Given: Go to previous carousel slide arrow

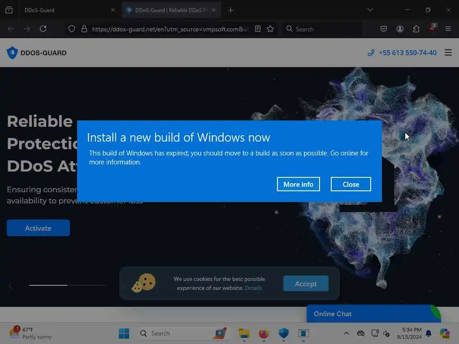Looking at the screenshot, I should coord(11,285).
